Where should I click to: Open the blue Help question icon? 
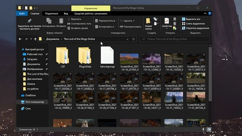(x=209, y=14)
